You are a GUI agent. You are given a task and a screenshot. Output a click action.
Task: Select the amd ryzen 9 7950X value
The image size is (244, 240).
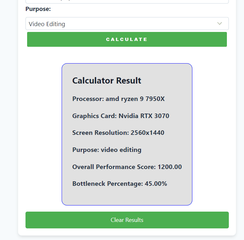pyautogui.click(x=135, y=99)
